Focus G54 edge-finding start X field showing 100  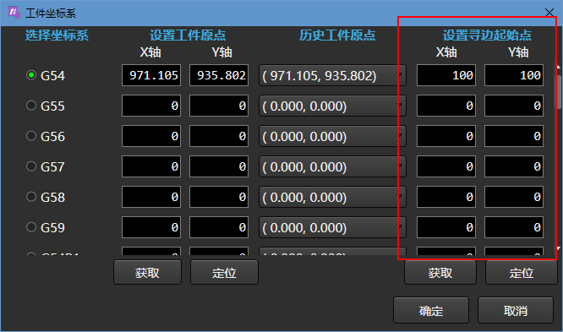(446, 75)
